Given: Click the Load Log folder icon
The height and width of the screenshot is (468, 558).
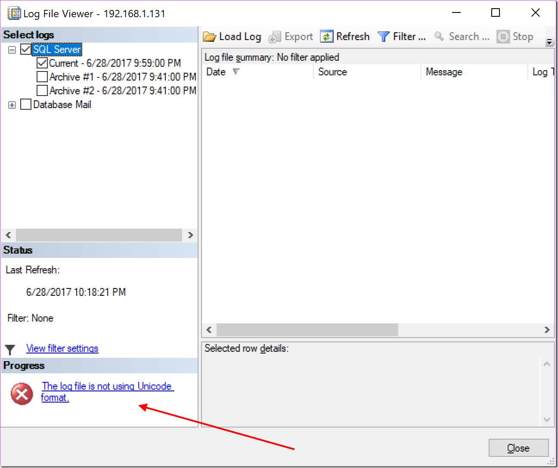Looking at the screenshot, I should click(210, 37).
